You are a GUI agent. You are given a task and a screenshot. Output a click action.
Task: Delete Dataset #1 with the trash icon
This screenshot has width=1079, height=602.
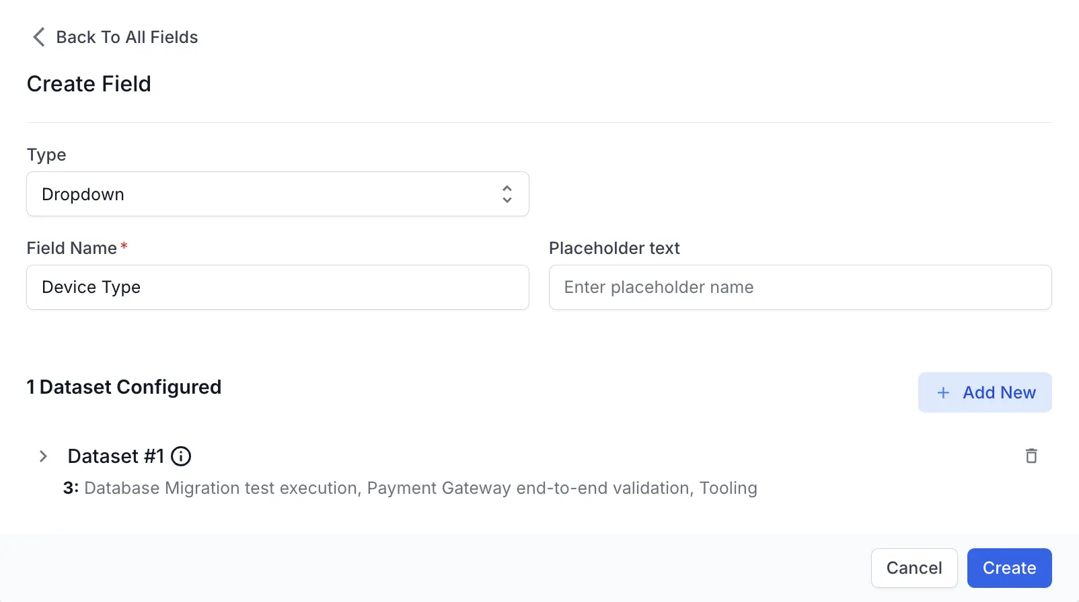[x=1031, y=456]
